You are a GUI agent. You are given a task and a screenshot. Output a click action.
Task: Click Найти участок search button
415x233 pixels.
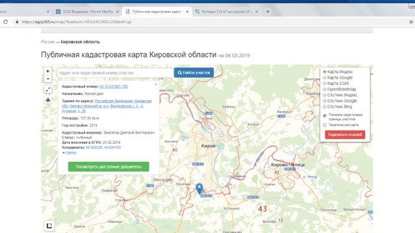click(194, 72)
